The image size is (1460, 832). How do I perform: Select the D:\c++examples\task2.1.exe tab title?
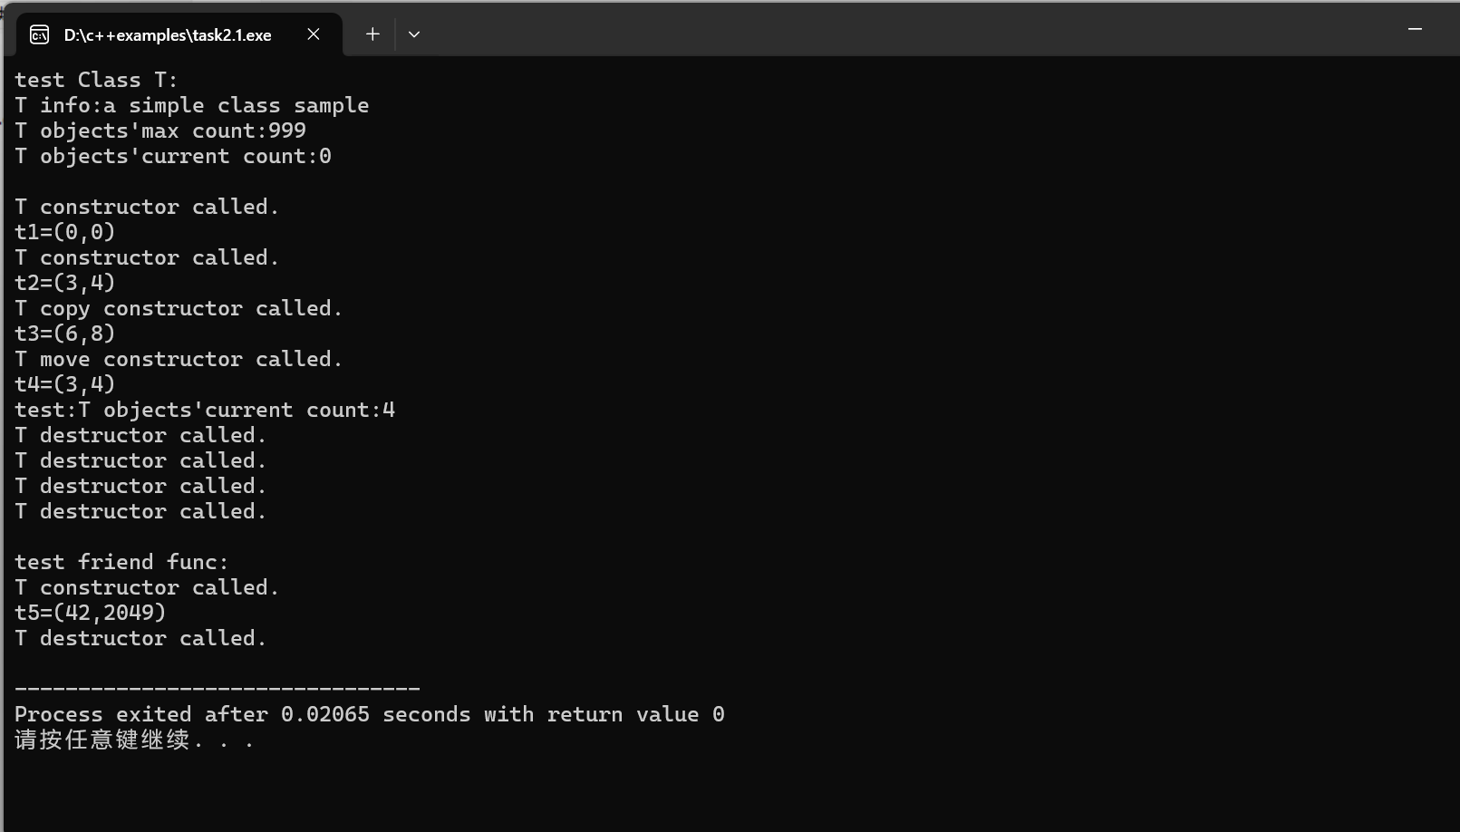point(168,35)
